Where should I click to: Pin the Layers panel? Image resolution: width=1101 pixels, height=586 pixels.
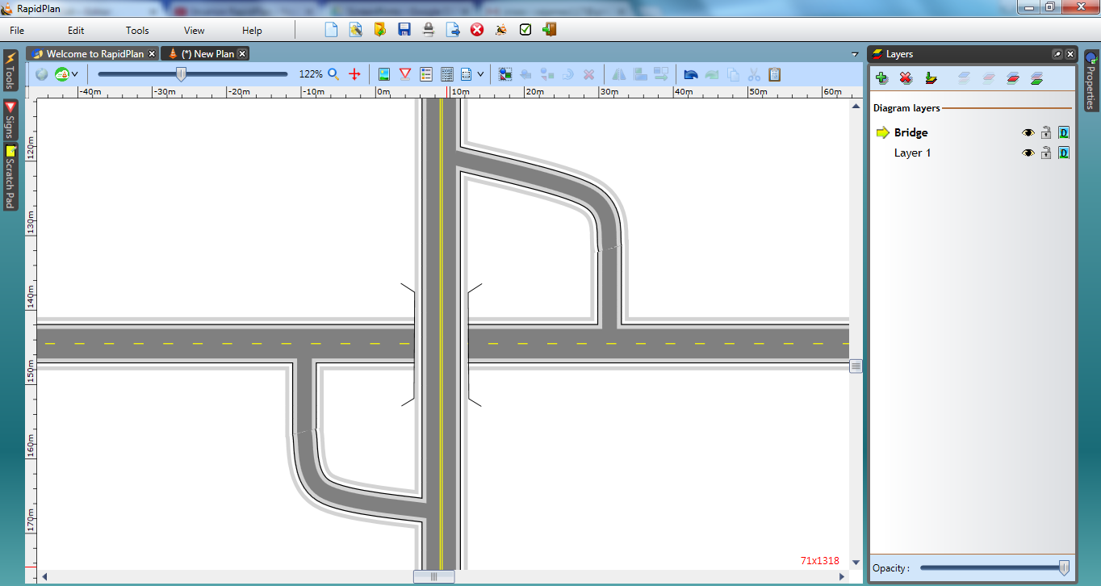click(1057, 54)
